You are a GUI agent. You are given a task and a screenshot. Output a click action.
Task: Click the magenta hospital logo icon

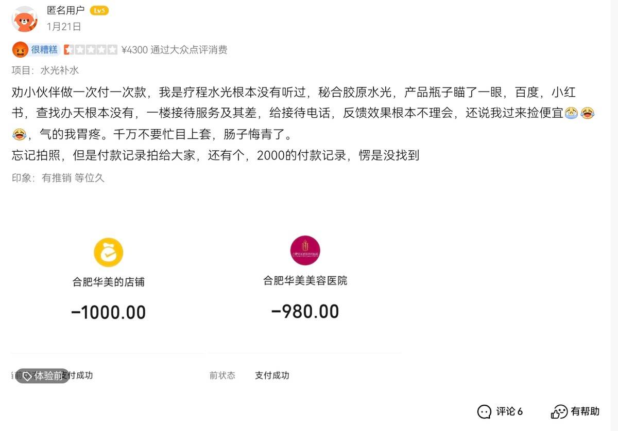click(305, 250)
